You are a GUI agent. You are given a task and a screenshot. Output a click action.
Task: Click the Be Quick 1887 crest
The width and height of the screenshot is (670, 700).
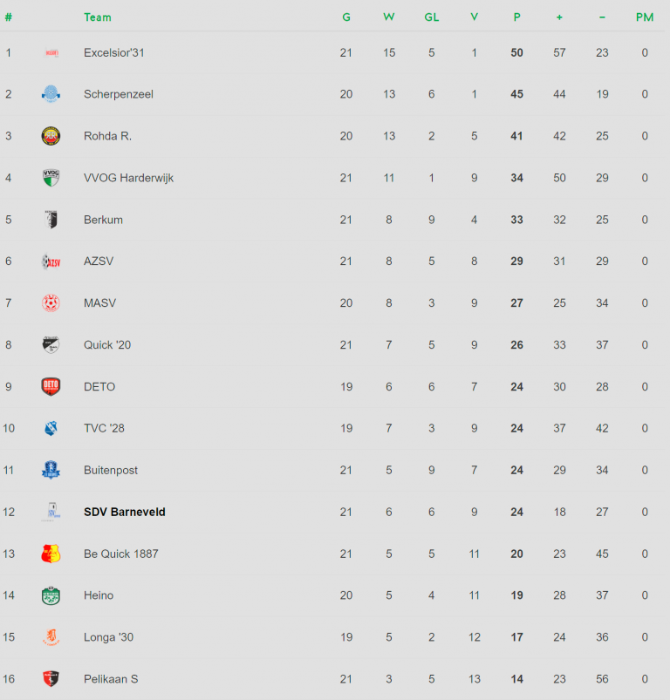pyautogui.click(x=51, y=554)
